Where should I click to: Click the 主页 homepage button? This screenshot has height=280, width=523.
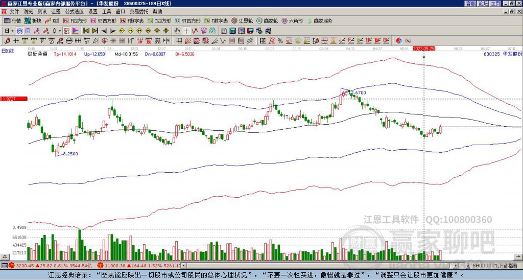pos(495,4)
